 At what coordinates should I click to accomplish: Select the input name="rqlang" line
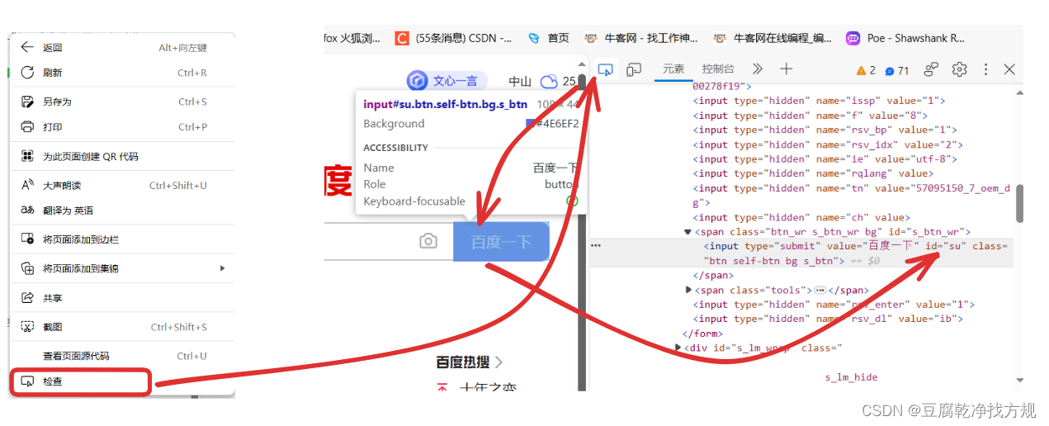pyautogui.click(x=813, y=173)
